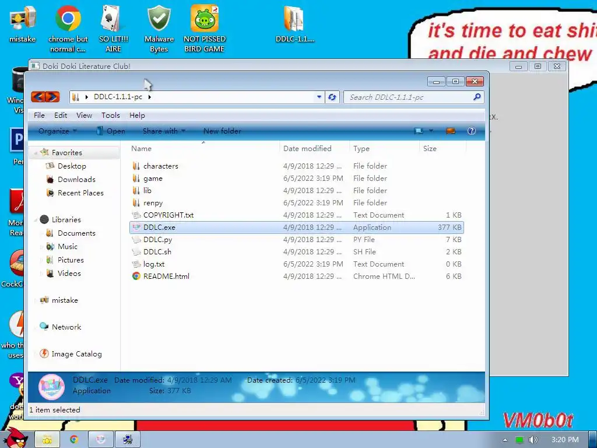Select the README.html Chrome file
597x448 pixels.
point(166,276)
